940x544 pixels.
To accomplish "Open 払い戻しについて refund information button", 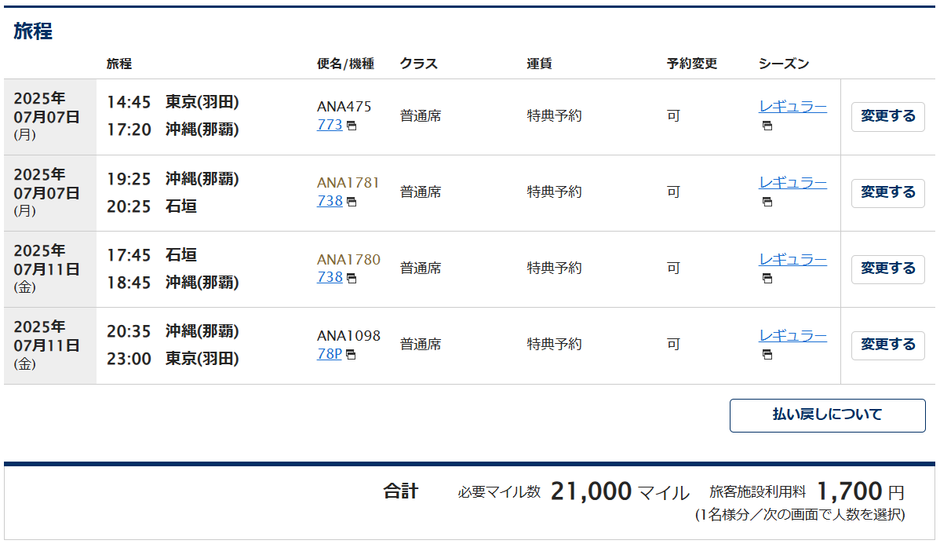I will click(x=827, y=415).
